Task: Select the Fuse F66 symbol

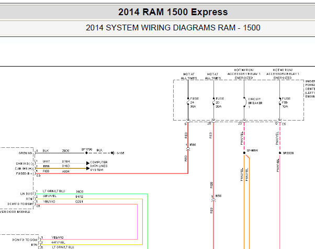Action: coord(279,102)
